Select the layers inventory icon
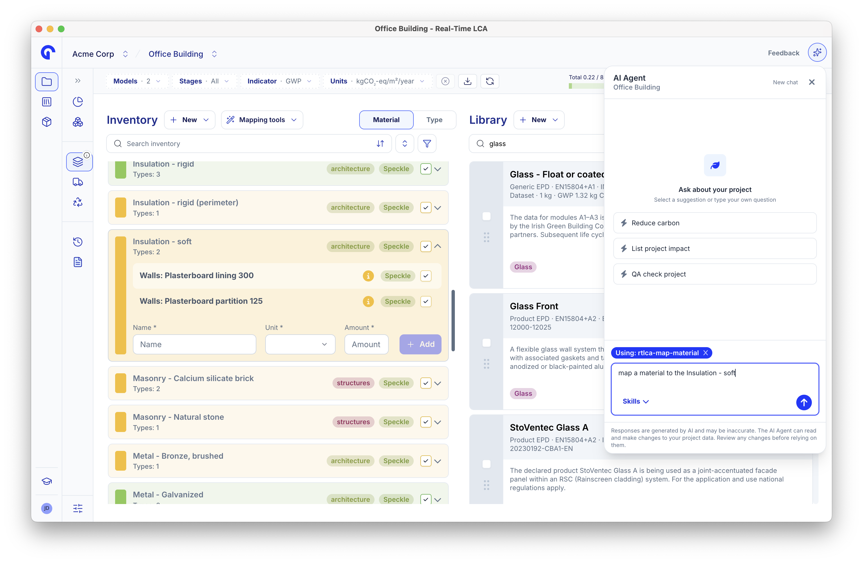Image resolution: width=863 pixels, height=563 pixels. coord(78,162)
